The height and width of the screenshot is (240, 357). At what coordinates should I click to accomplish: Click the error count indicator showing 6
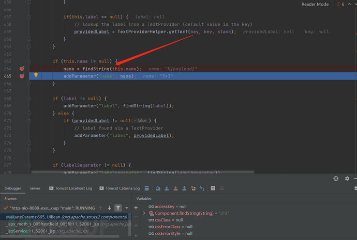click(340, 4)
